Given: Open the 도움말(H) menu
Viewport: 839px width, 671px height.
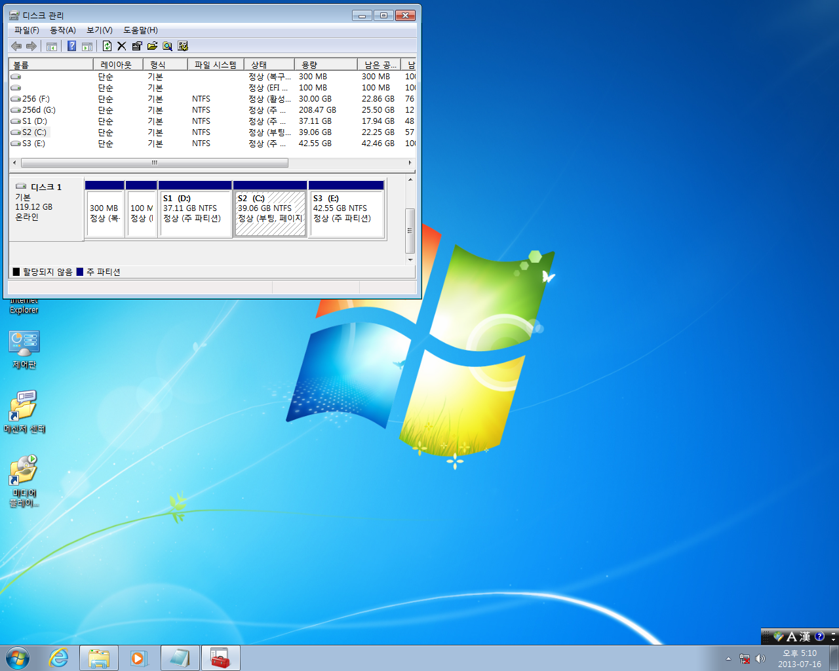Looking at the screenshot, I should point(140,30).
